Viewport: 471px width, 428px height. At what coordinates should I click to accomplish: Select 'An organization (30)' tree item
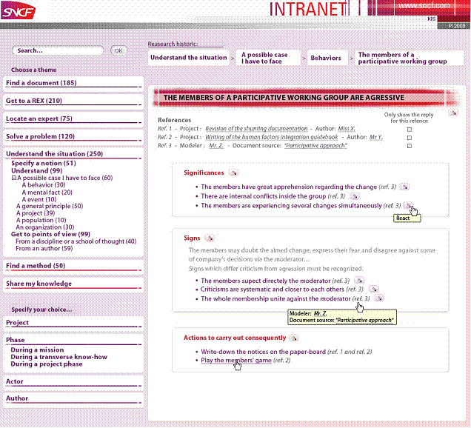click(x=45, y=227)
